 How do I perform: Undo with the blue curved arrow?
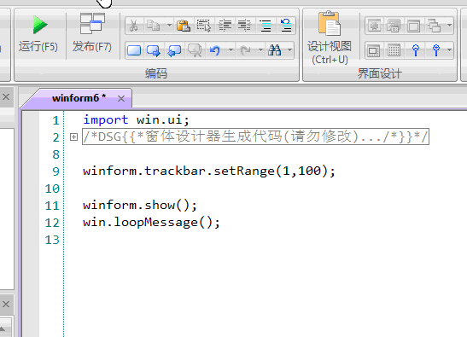point(215,50)
